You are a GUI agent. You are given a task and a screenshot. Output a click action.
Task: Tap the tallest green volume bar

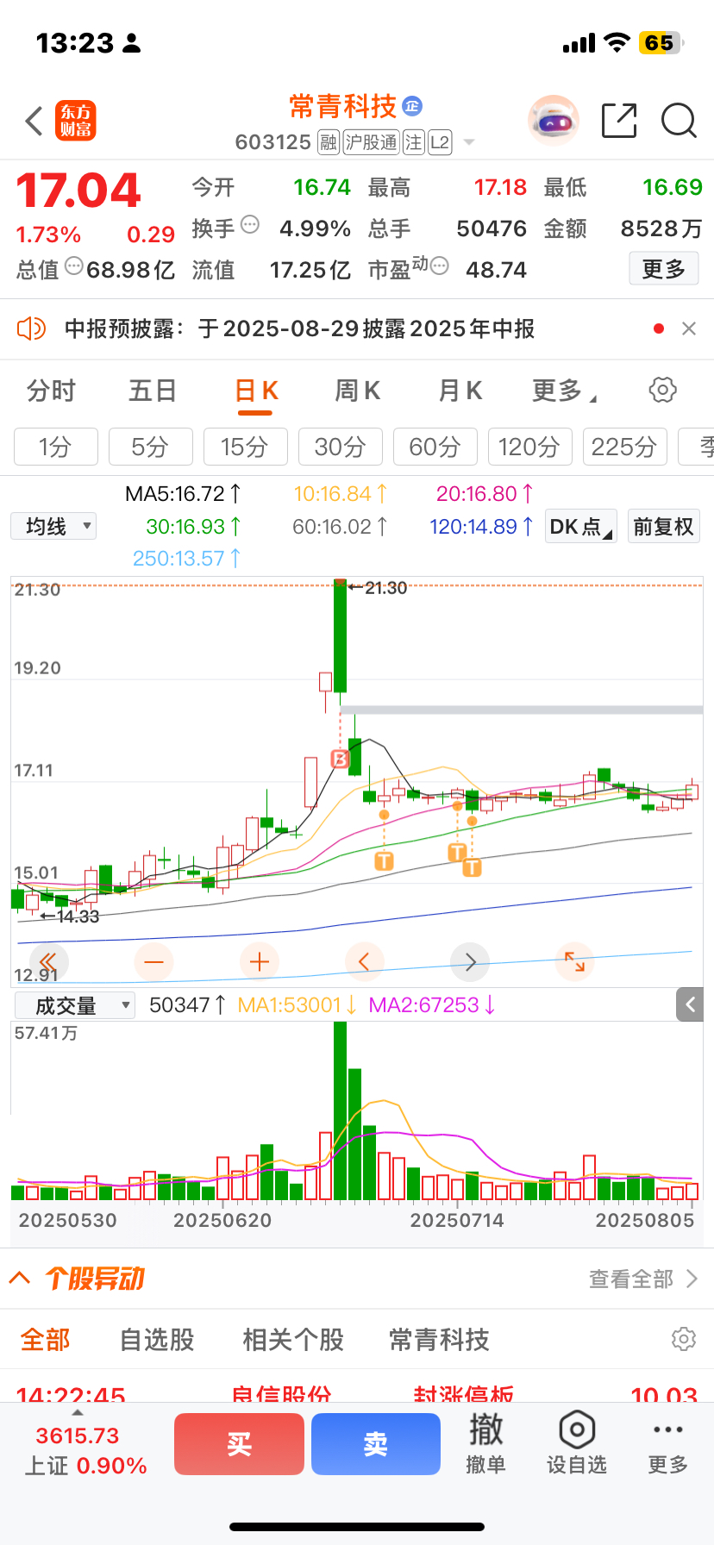point(340,1110)
